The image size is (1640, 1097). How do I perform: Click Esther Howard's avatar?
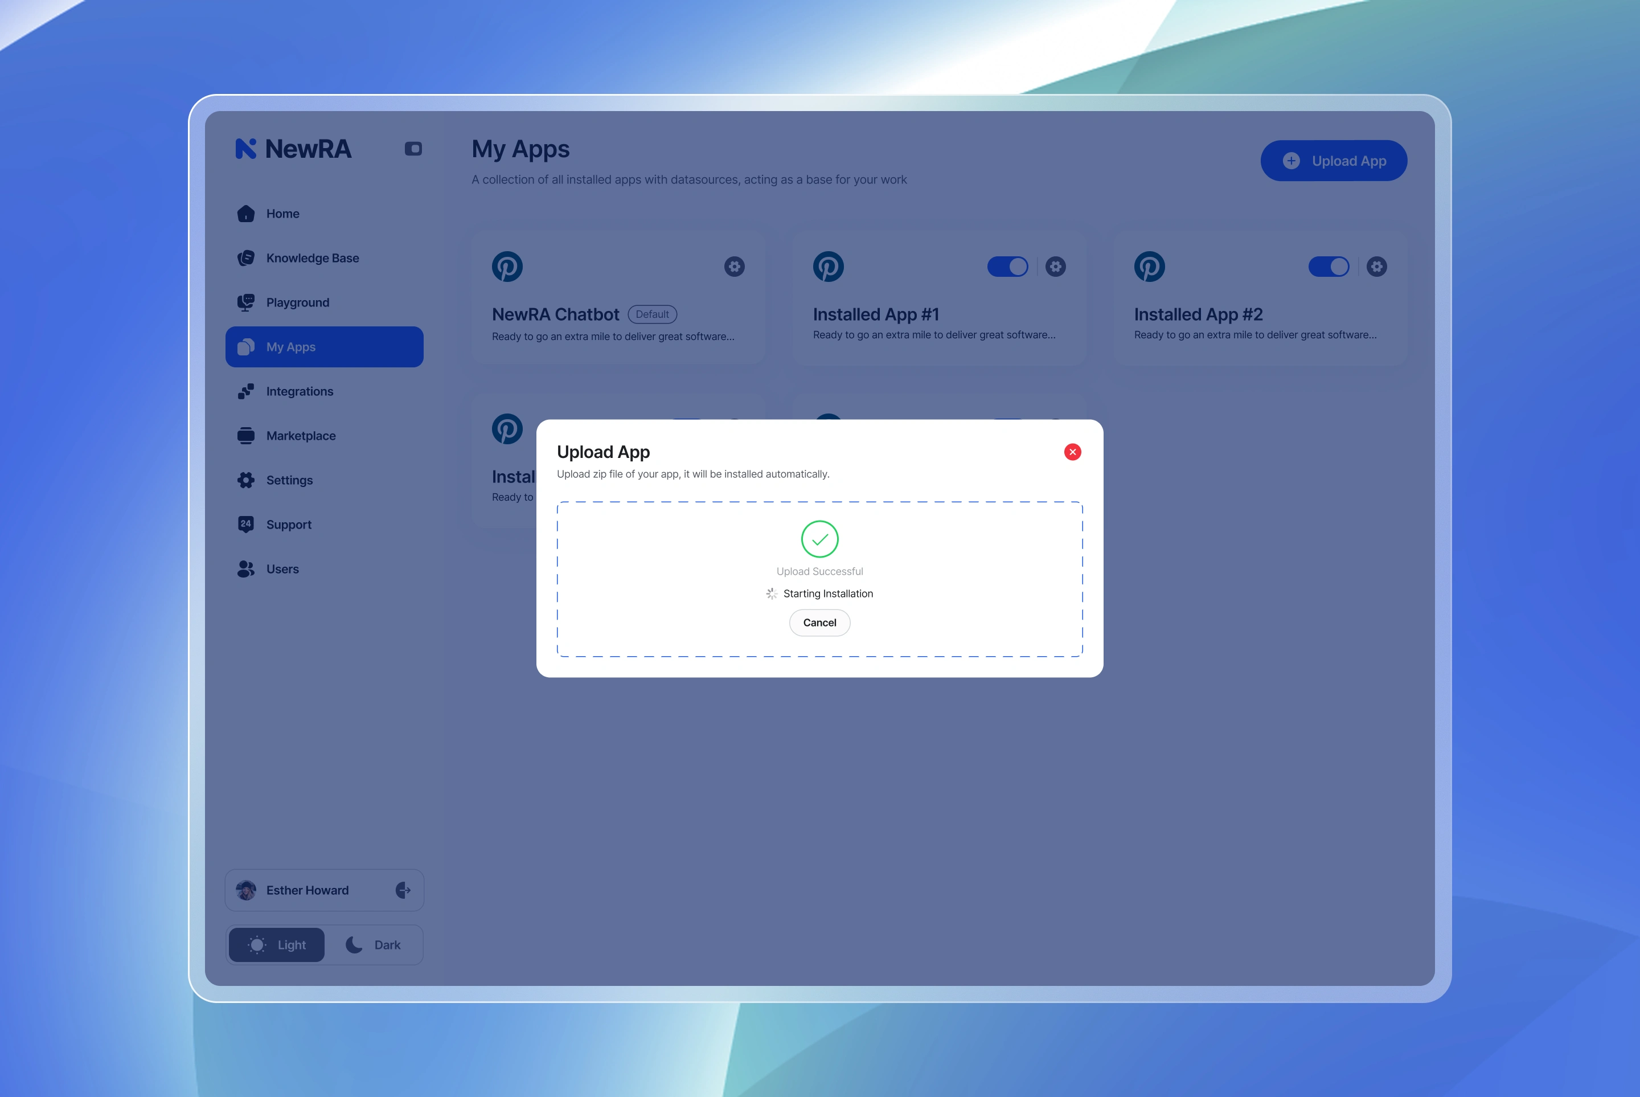245,890
